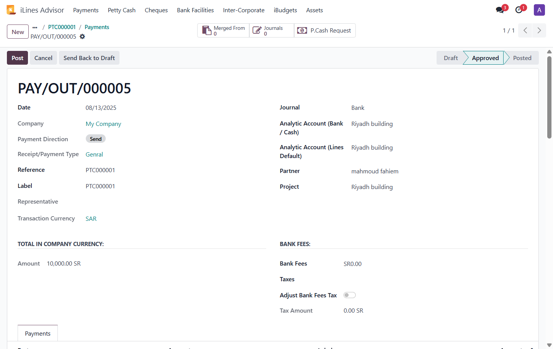553x349 pixels.
Task: Click the Reference field value PTC000001
Action: tap(100, 170)
